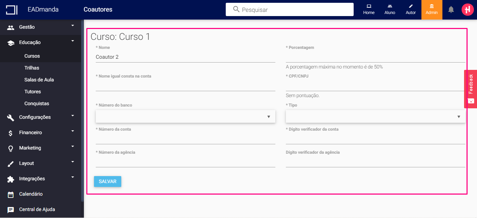Viewport: 477px width, 218px height.
Task: Click the Gestão people icon
Action: point(11,27)
